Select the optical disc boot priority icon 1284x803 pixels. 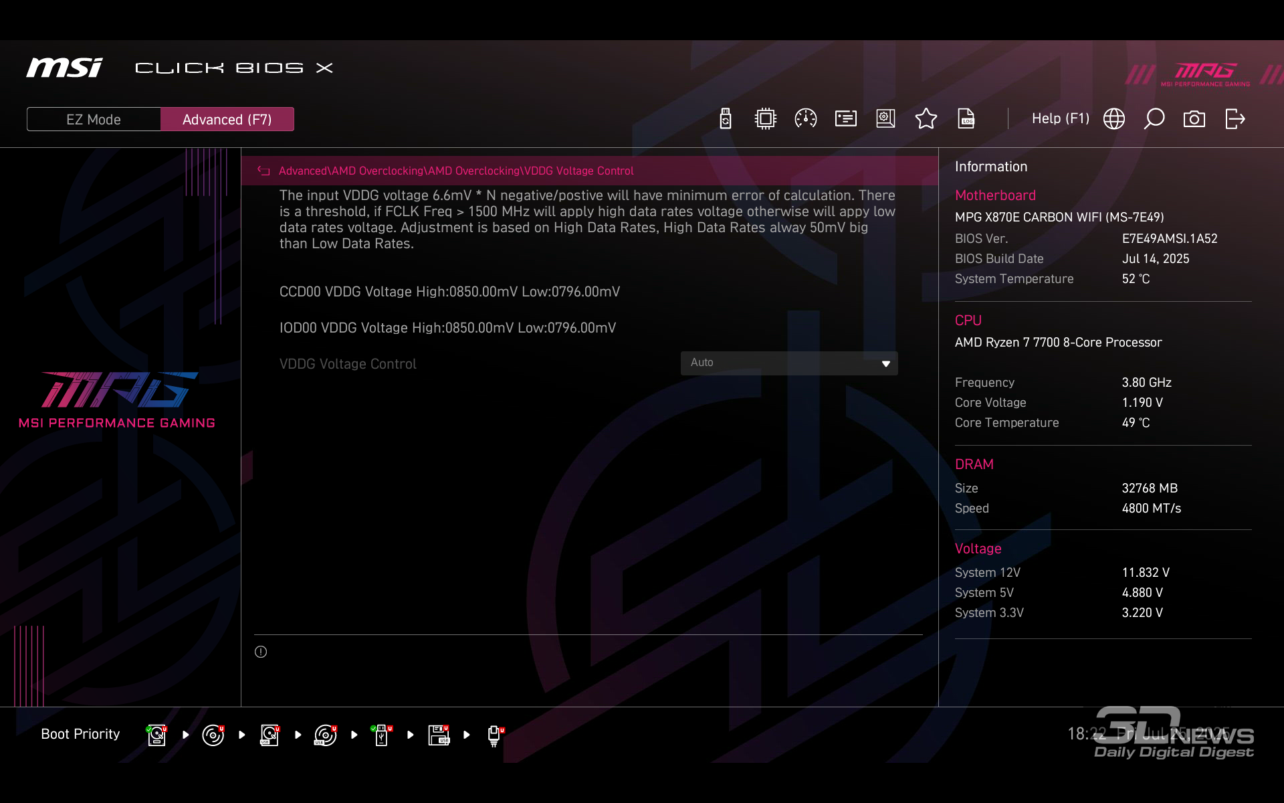pos(213,735)
